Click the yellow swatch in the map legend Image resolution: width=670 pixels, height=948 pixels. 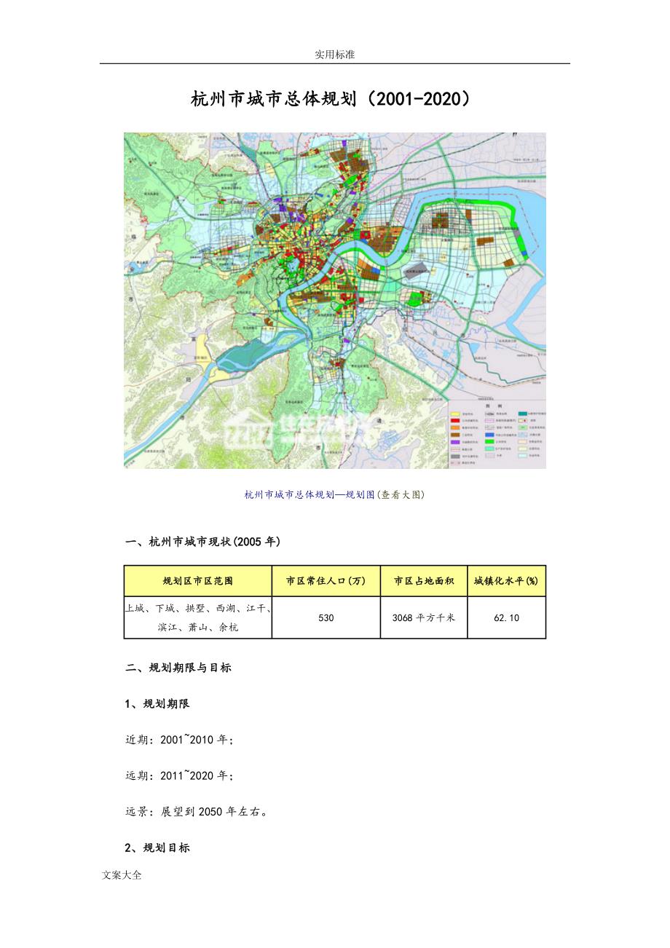[x=455, y=414]
